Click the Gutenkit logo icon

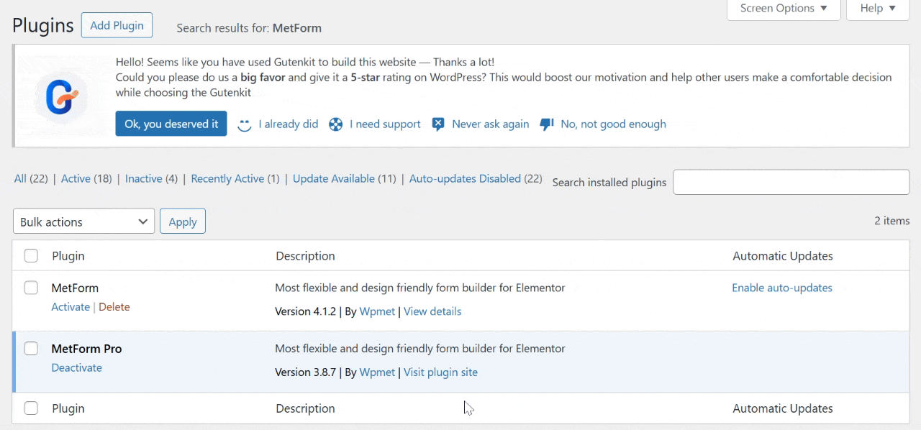click(x=61, y=96)
